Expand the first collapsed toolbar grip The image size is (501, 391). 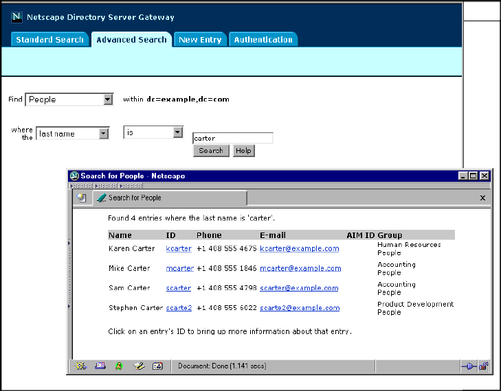pos(82,186)
